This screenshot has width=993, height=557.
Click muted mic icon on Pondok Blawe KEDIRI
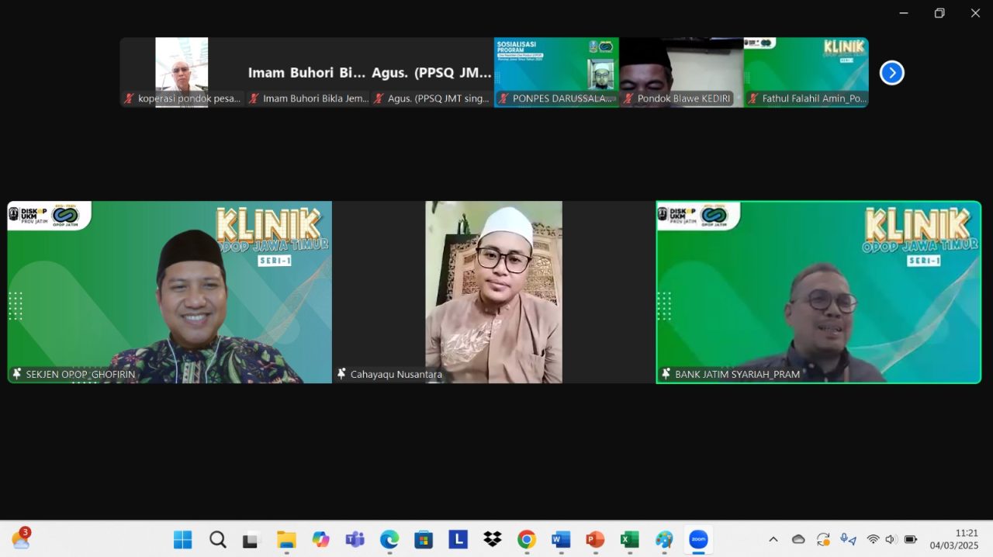tap(628, 99)
